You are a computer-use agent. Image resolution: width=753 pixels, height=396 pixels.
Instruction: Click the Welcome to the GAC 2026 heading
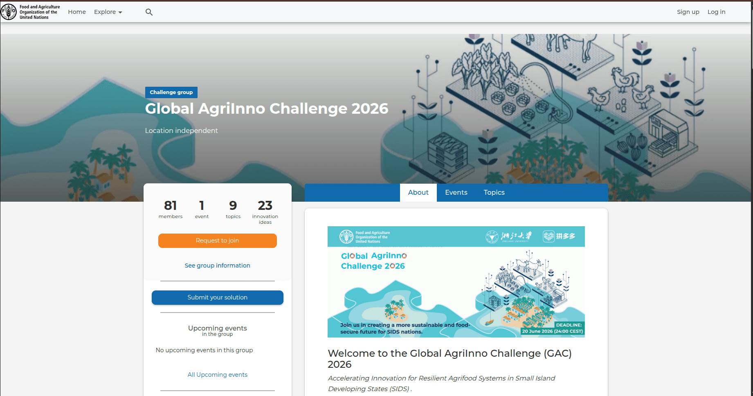point(450,359)
